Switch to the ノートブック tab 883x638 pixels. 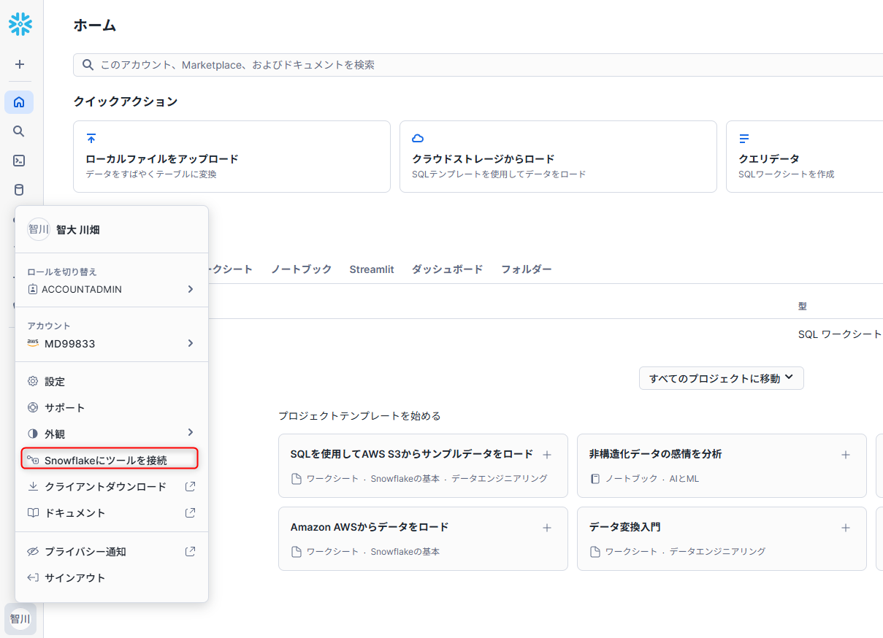(x=302, y=269)
